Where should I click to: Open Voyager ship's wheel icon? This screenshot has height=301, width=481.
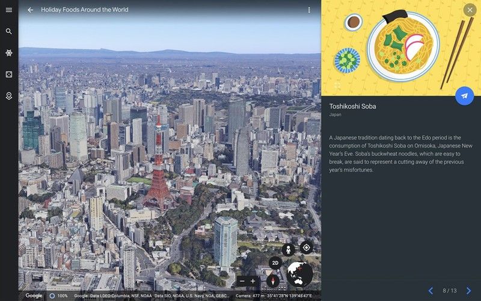click(x=9, y=53)
